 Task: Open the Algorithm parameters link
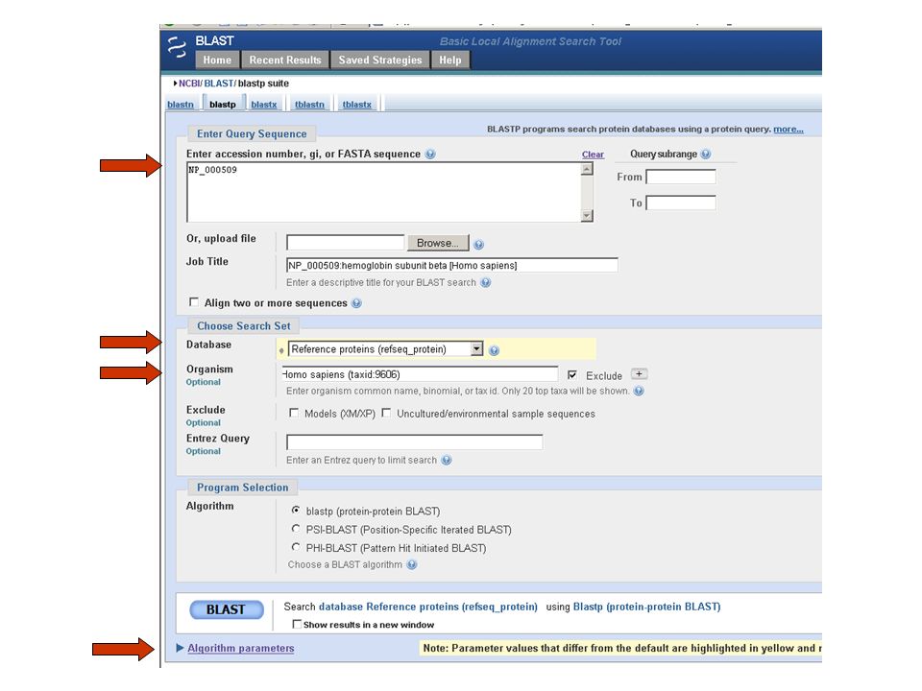tap(241, 648)
